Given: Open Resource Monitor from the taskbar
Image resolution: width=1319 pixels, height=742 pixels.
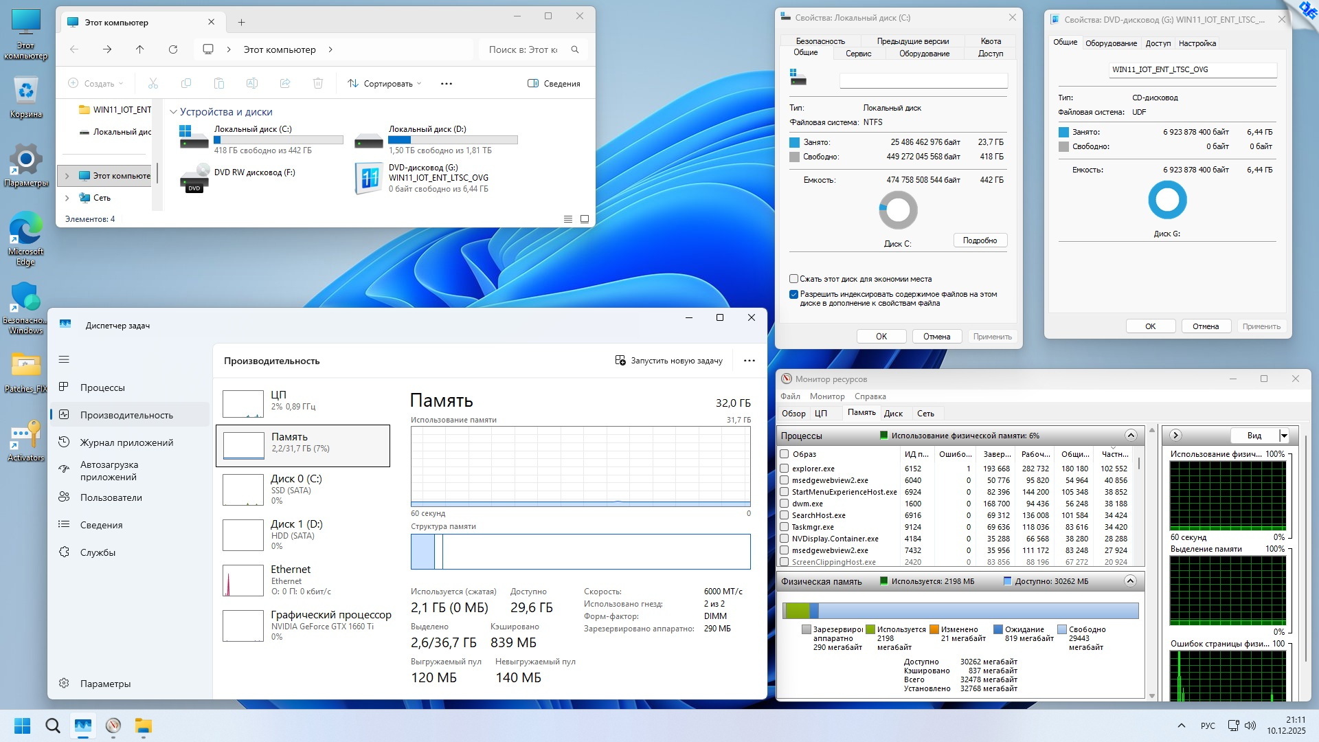Looking at the screenshot, I should (x=113, y=726).
